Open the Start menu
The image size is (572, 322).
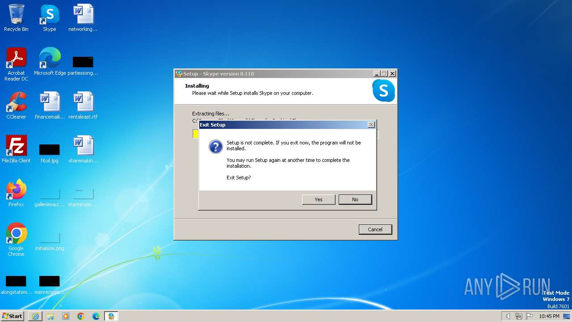[x=13, y=316]
